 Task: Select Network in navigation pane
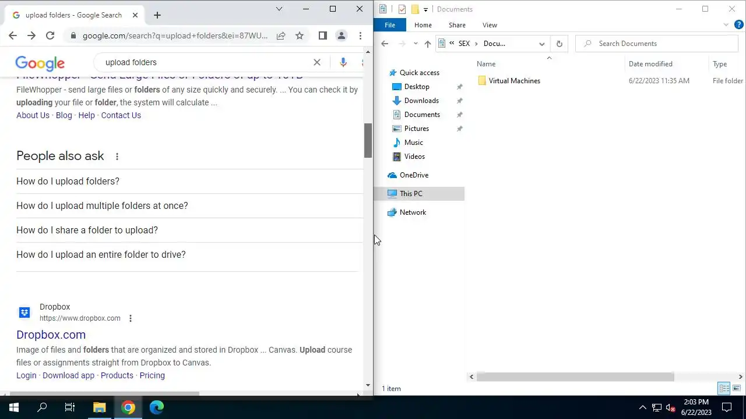point(413,212)
